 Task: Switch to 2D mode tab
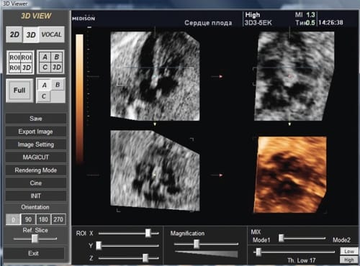point(14,35)
